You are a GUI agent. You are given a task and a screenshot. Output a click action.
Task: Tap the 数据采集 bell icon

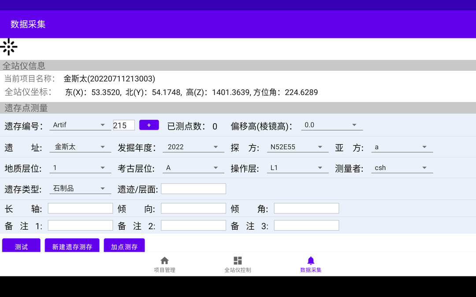tap(311, 260)
